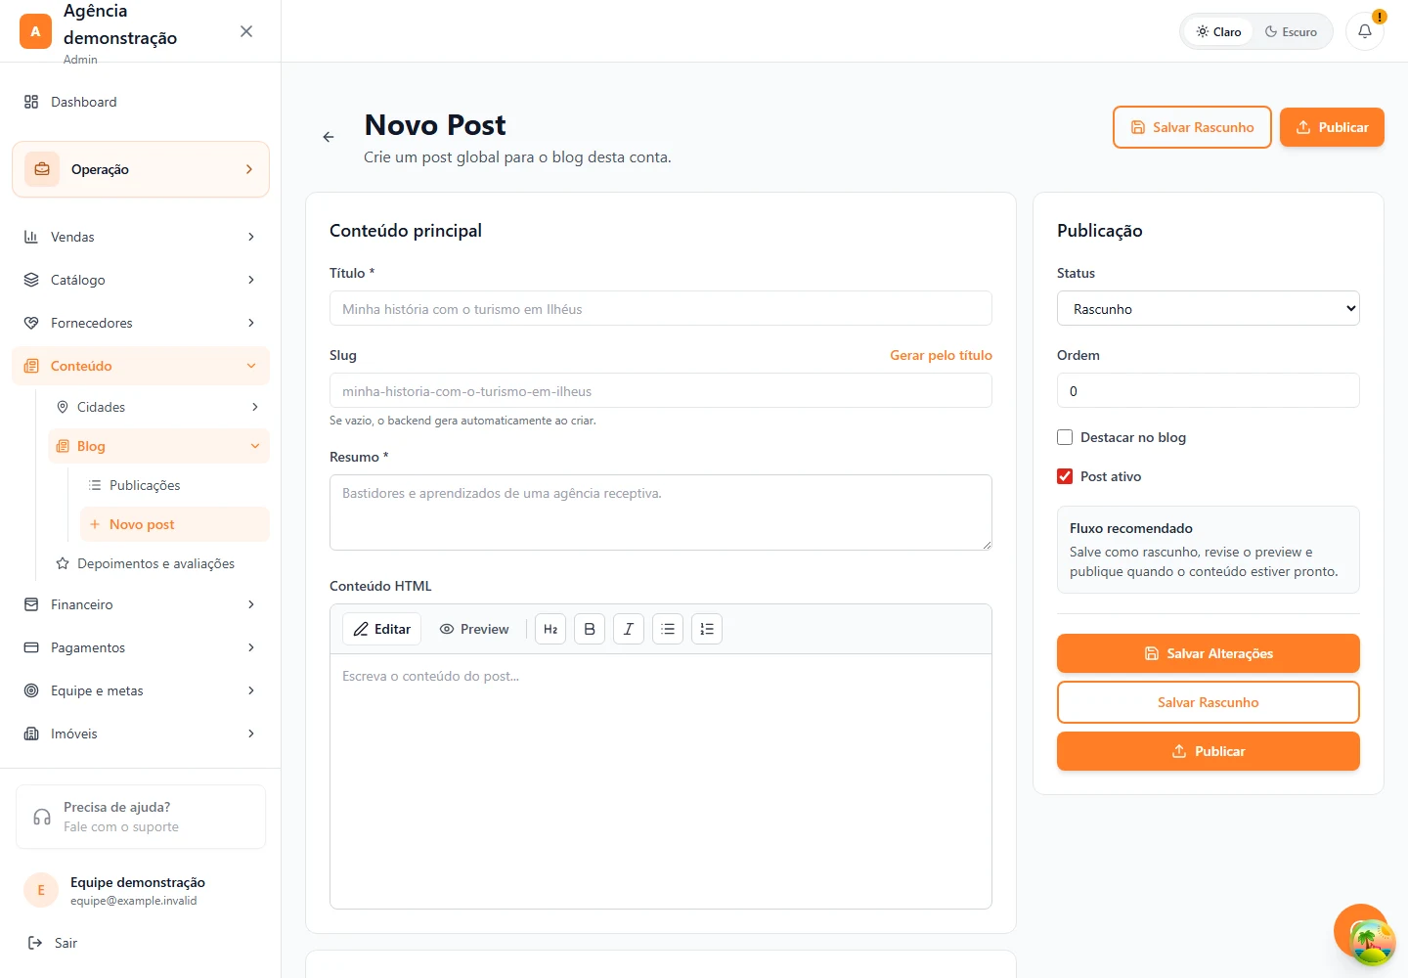Toggle italic formatting in the editor
The image size is (1408, 978).
click(x=629, y=629)
